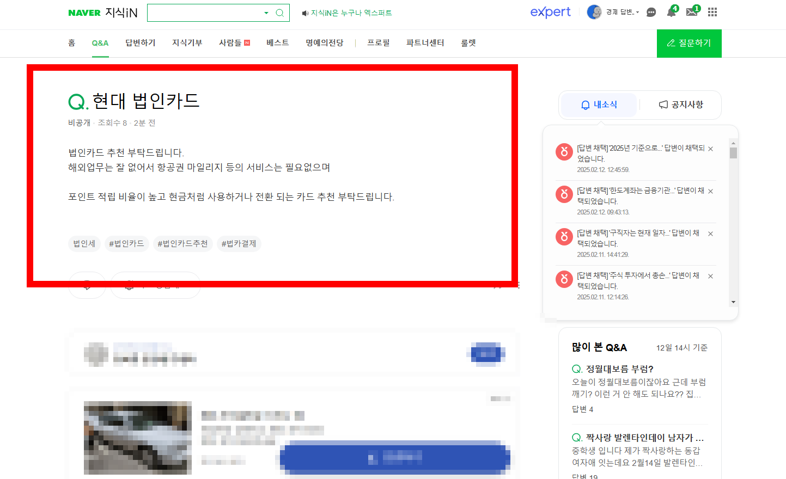Open the '주식 투자에서 종손' notification
This screenshot has height=479, width=786.
click(638, 281)
